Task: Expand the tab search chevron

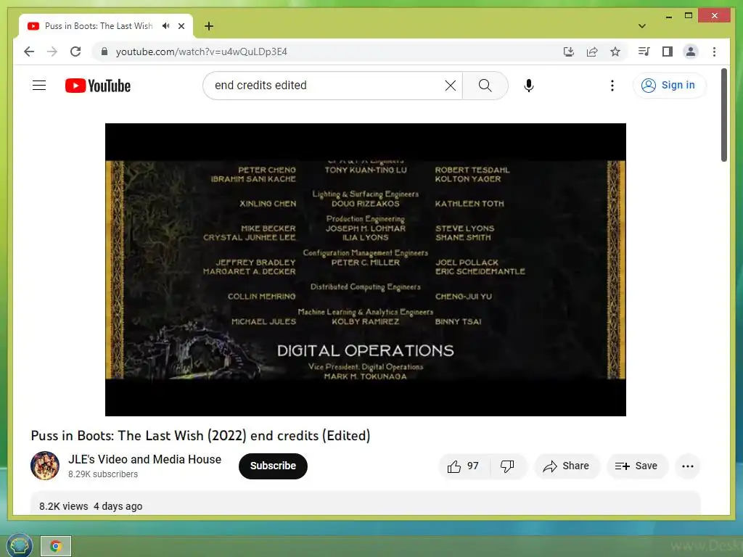Action: [x=642, y=26]
